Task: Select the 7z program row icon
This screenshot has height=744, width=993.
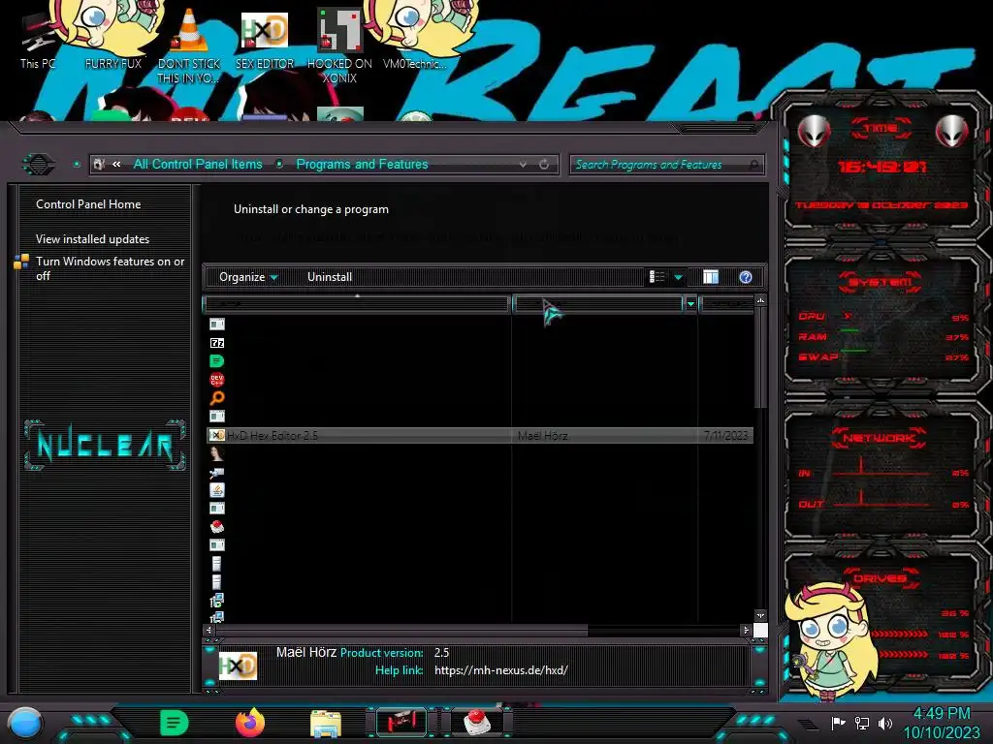Action: coord(216,343)
